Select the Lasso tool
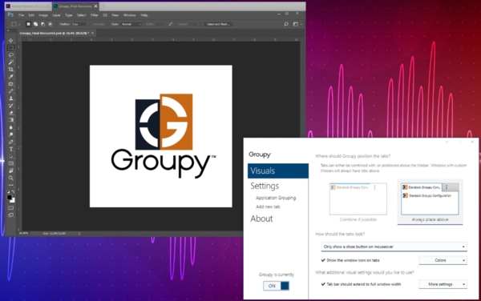This screenshot has width=481, height=301. coord(11,55)
